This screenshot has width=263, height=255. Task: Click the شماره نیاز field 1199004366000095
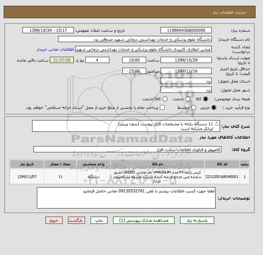186,30
